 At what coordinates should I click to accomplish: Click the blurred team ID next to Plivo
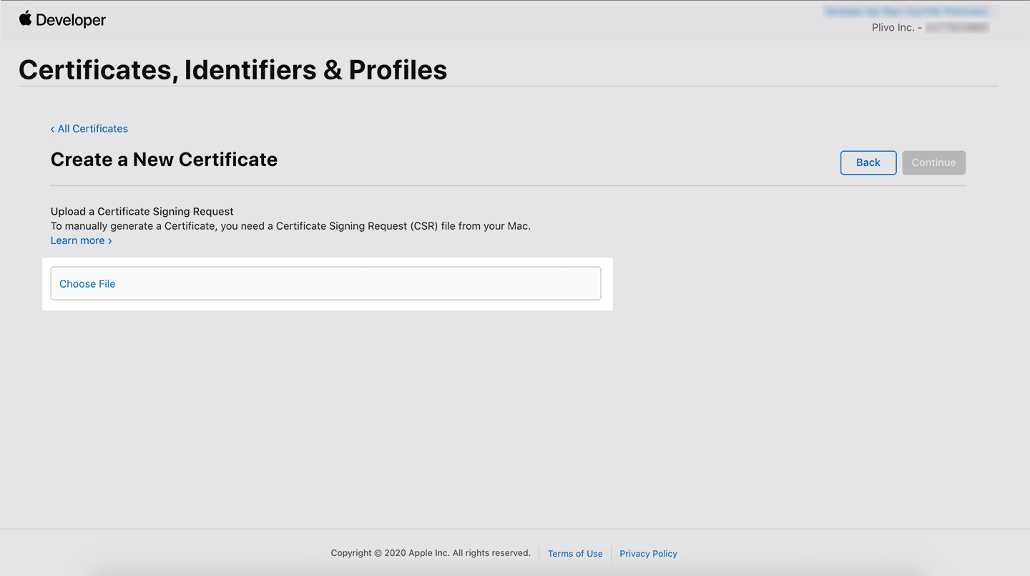[956, 27]
